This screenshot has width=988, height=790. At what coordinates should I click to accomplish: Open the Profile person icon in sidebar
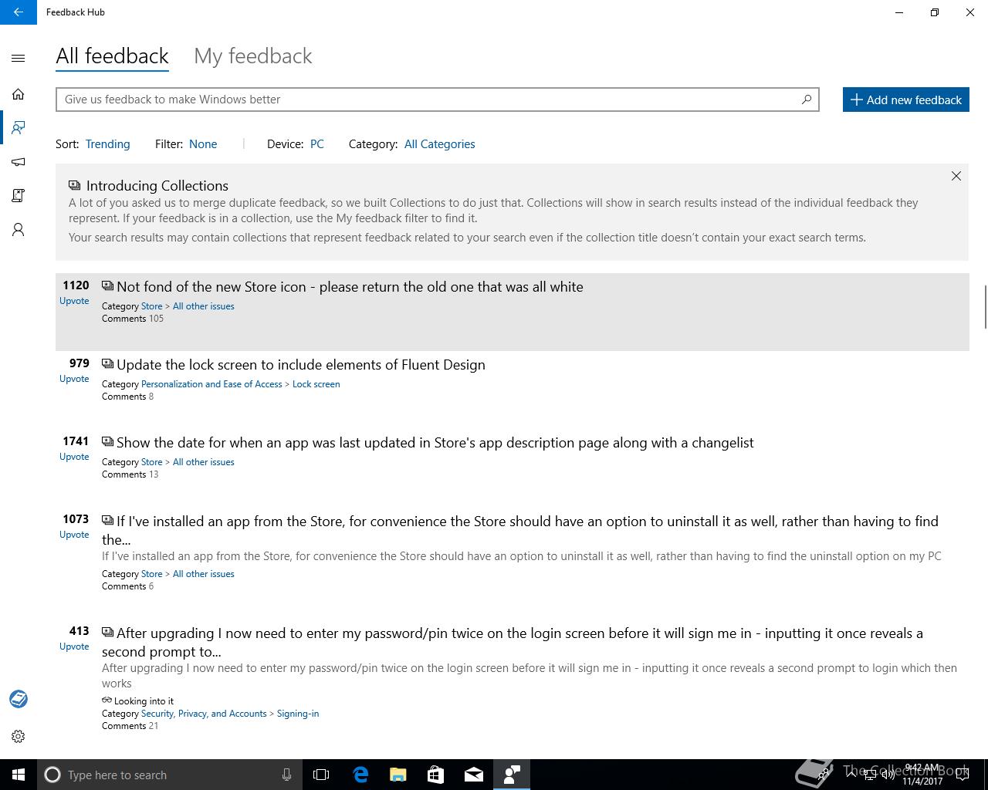click(x=19, y=230)
